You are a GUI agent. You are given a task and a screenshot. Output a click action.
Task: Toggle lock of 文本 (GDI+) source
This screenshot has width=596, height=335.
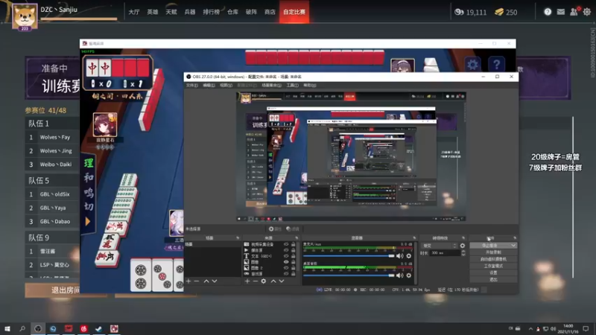293,256
